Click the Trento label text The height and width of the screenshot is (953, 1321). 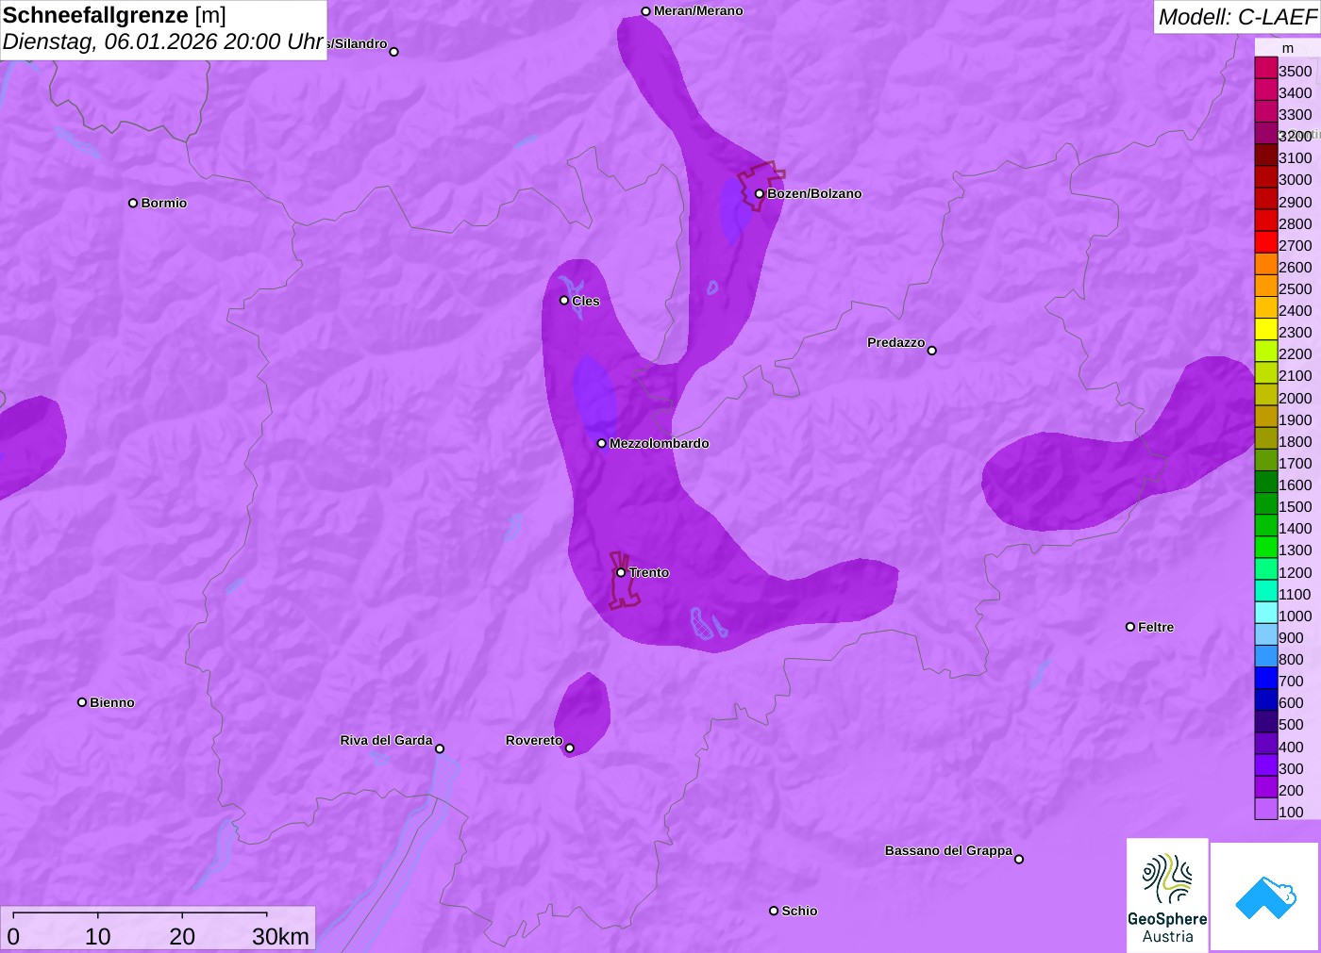tap(649, 572)
